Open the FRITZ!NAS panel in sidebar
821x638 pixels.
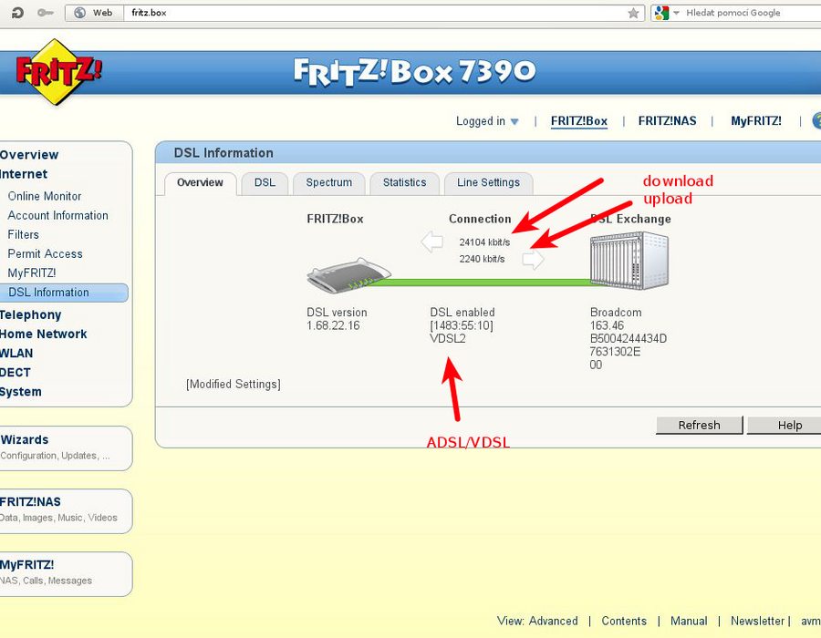point(65,511)
